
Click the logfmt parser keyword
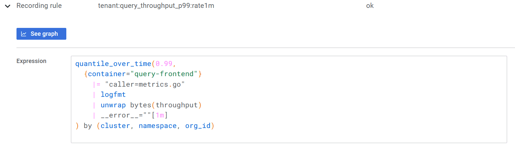[x=113, y=95]
